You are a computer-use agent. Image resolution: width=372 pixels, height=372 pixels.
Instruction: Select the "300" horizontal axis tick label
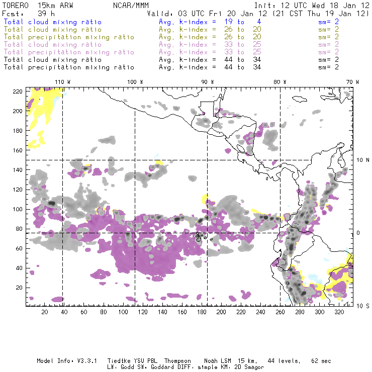319,312
